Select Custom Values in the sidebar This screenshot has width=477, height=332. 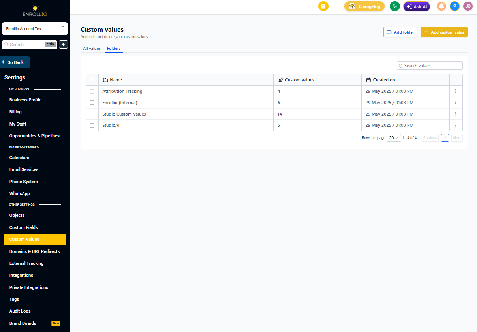point(35,239)
